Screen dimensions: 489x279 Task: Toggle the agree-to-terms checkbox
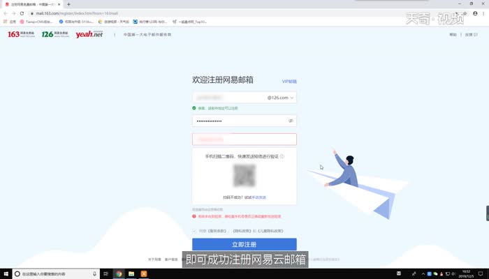[194, 231]
